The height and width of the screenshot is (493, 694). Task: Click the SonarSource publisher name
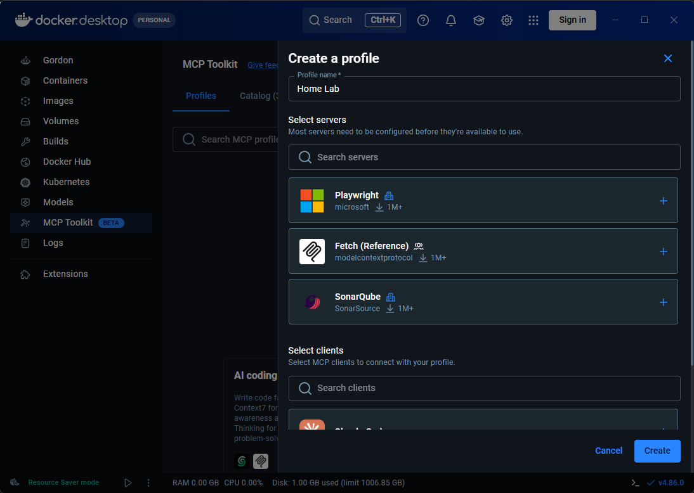click(357, 309)
